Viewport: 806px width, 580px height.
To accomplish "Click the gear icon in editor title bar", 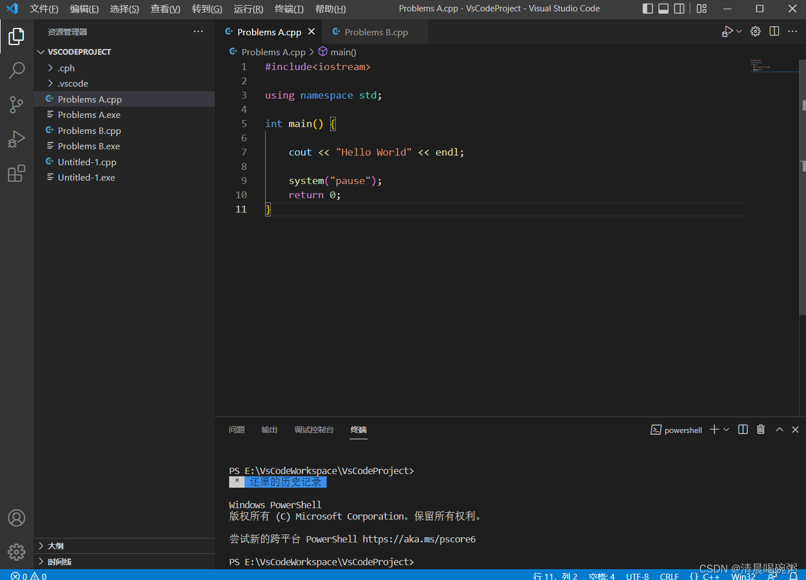I will pos(755,31).
